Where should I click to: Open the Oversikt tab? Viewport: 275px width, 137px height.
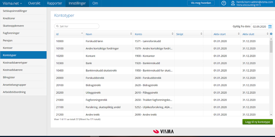34,3
